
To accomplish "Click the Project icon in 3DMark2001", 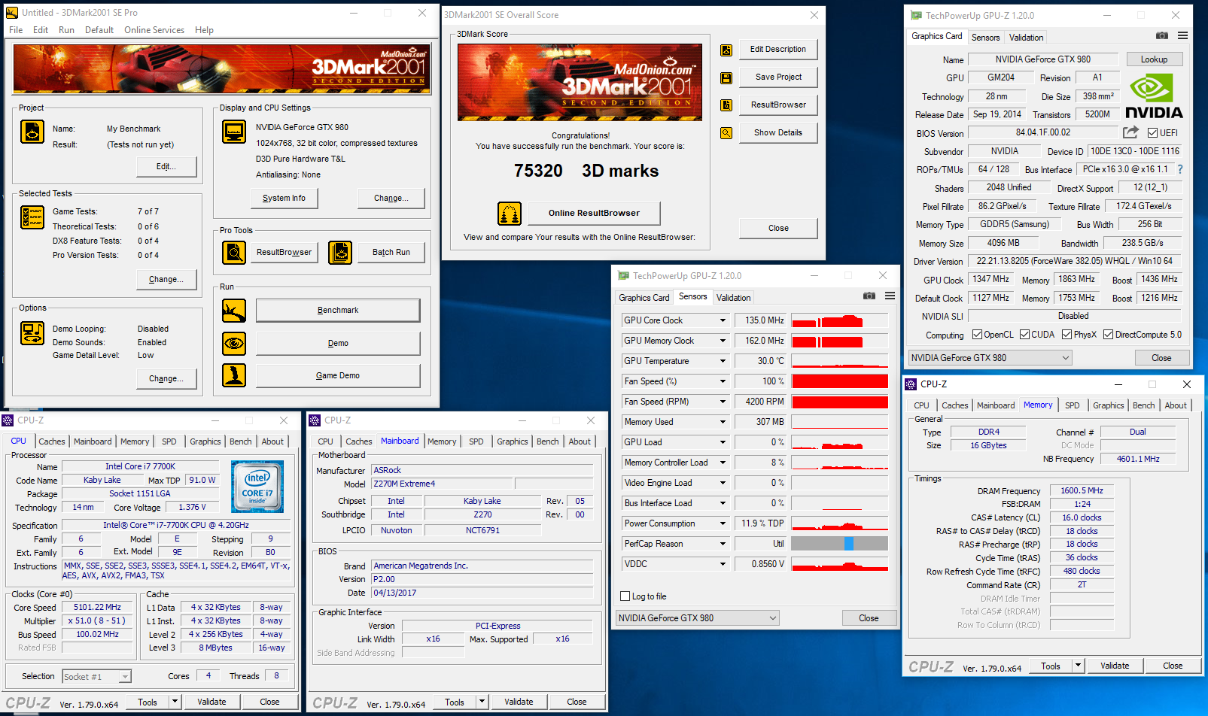I will click(32, 132).
